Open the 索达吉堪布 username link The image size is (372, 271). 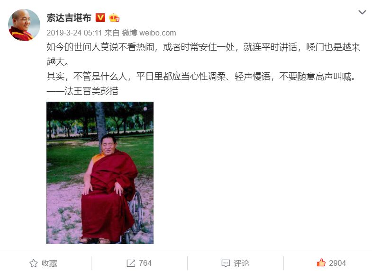pos(69,18)
